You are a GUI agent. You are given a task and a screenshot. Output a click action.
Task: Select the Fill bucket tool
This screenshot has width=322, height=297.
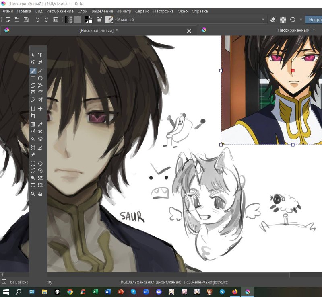tap(33, 139)
